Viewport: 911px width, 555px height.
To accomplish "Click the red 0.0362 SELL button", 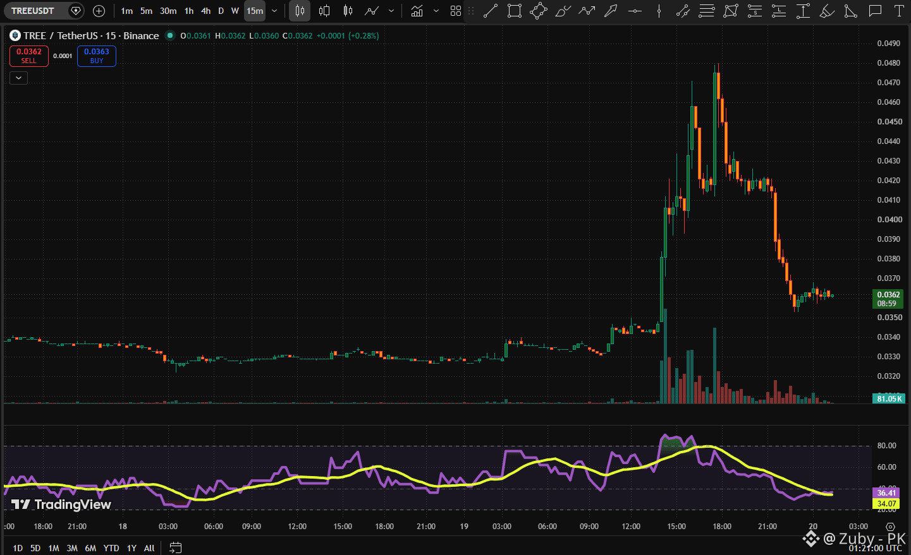I will pyautogui.click(x=29, y=56).
